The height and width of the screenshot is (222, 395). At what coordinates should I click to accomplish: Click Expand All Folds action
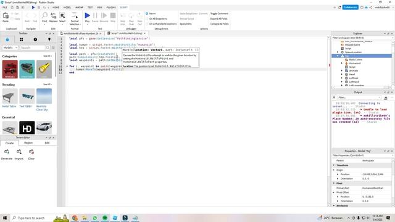tap(218, 18)
